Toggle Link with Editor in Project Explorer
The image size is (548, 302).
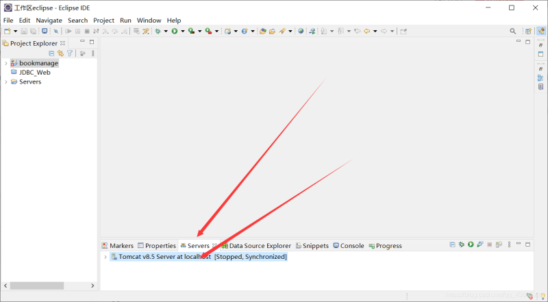point(61,53)
